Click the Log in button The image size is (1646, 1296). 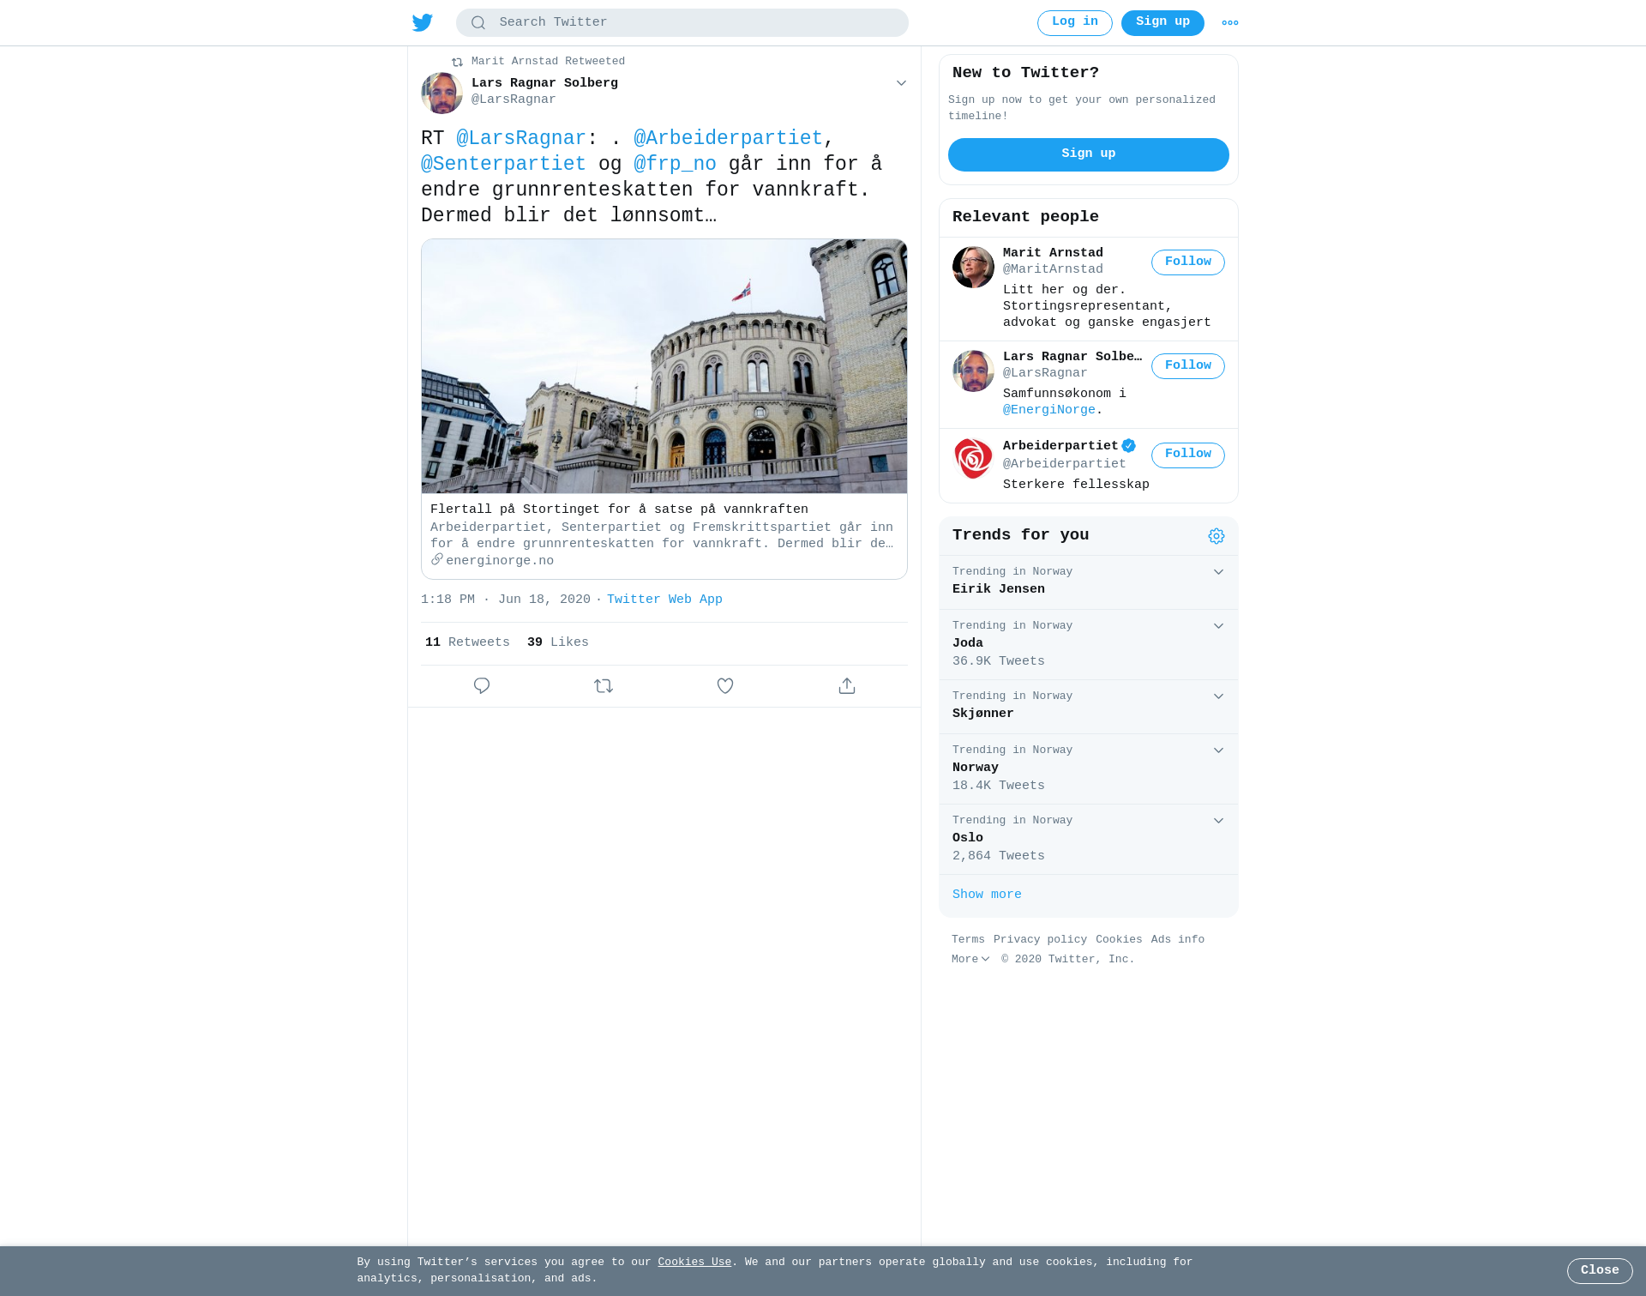(x=1075, y=23)
